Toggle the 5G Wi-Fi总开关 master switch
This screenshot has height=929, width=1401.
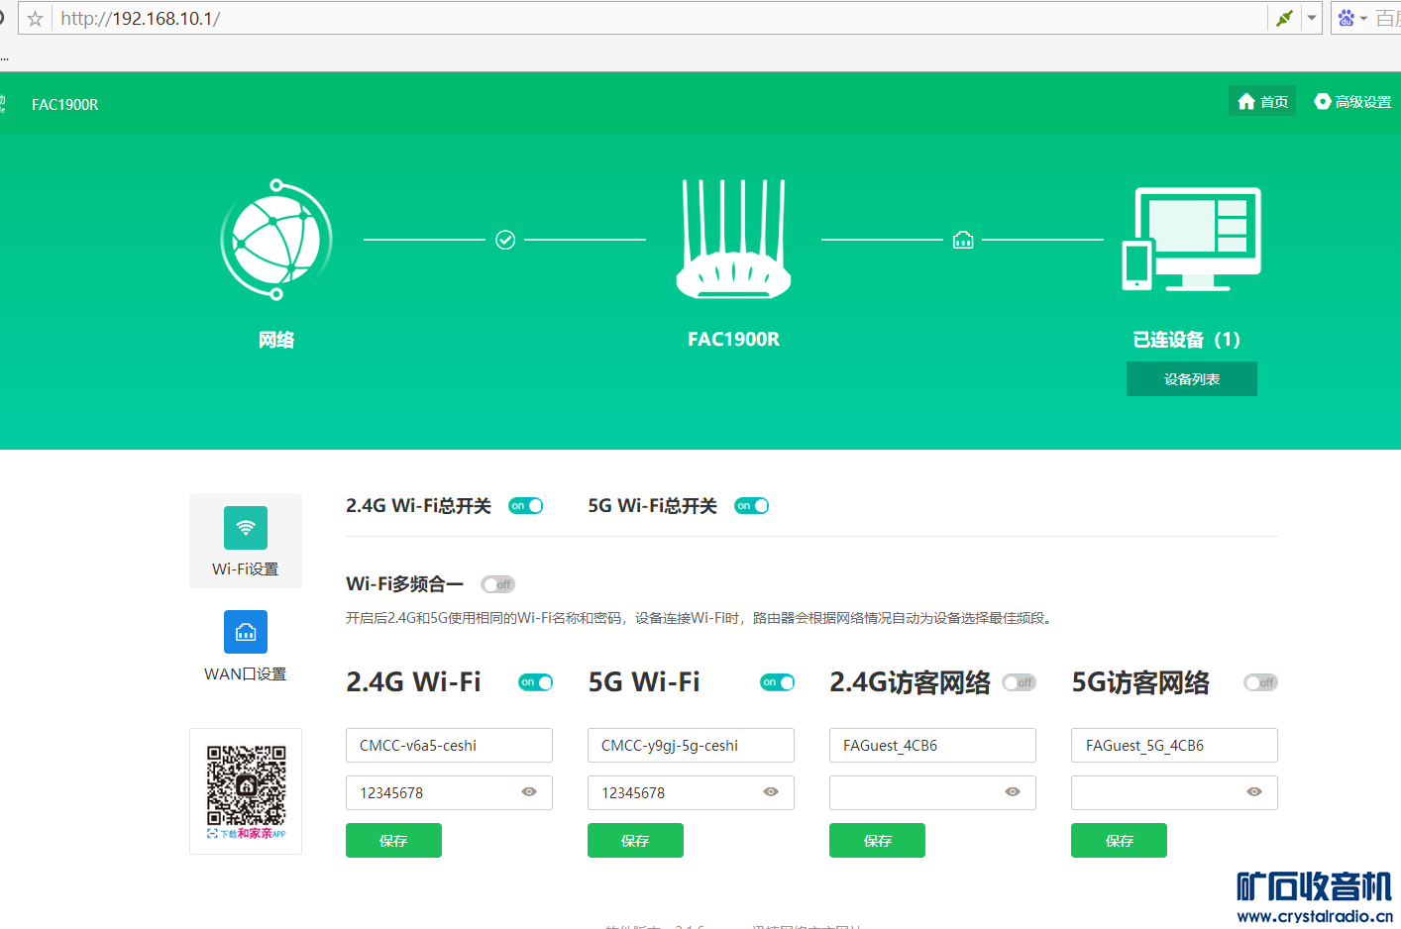752,506
